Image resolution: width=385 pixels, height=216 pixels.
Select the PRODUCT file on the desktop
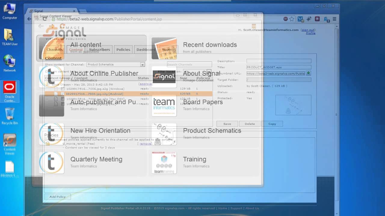pos(10,169)
